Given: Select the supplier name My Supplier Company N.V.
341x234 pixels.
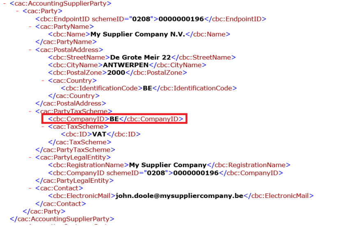Looking at the screenshot, I should pos(137,34).
